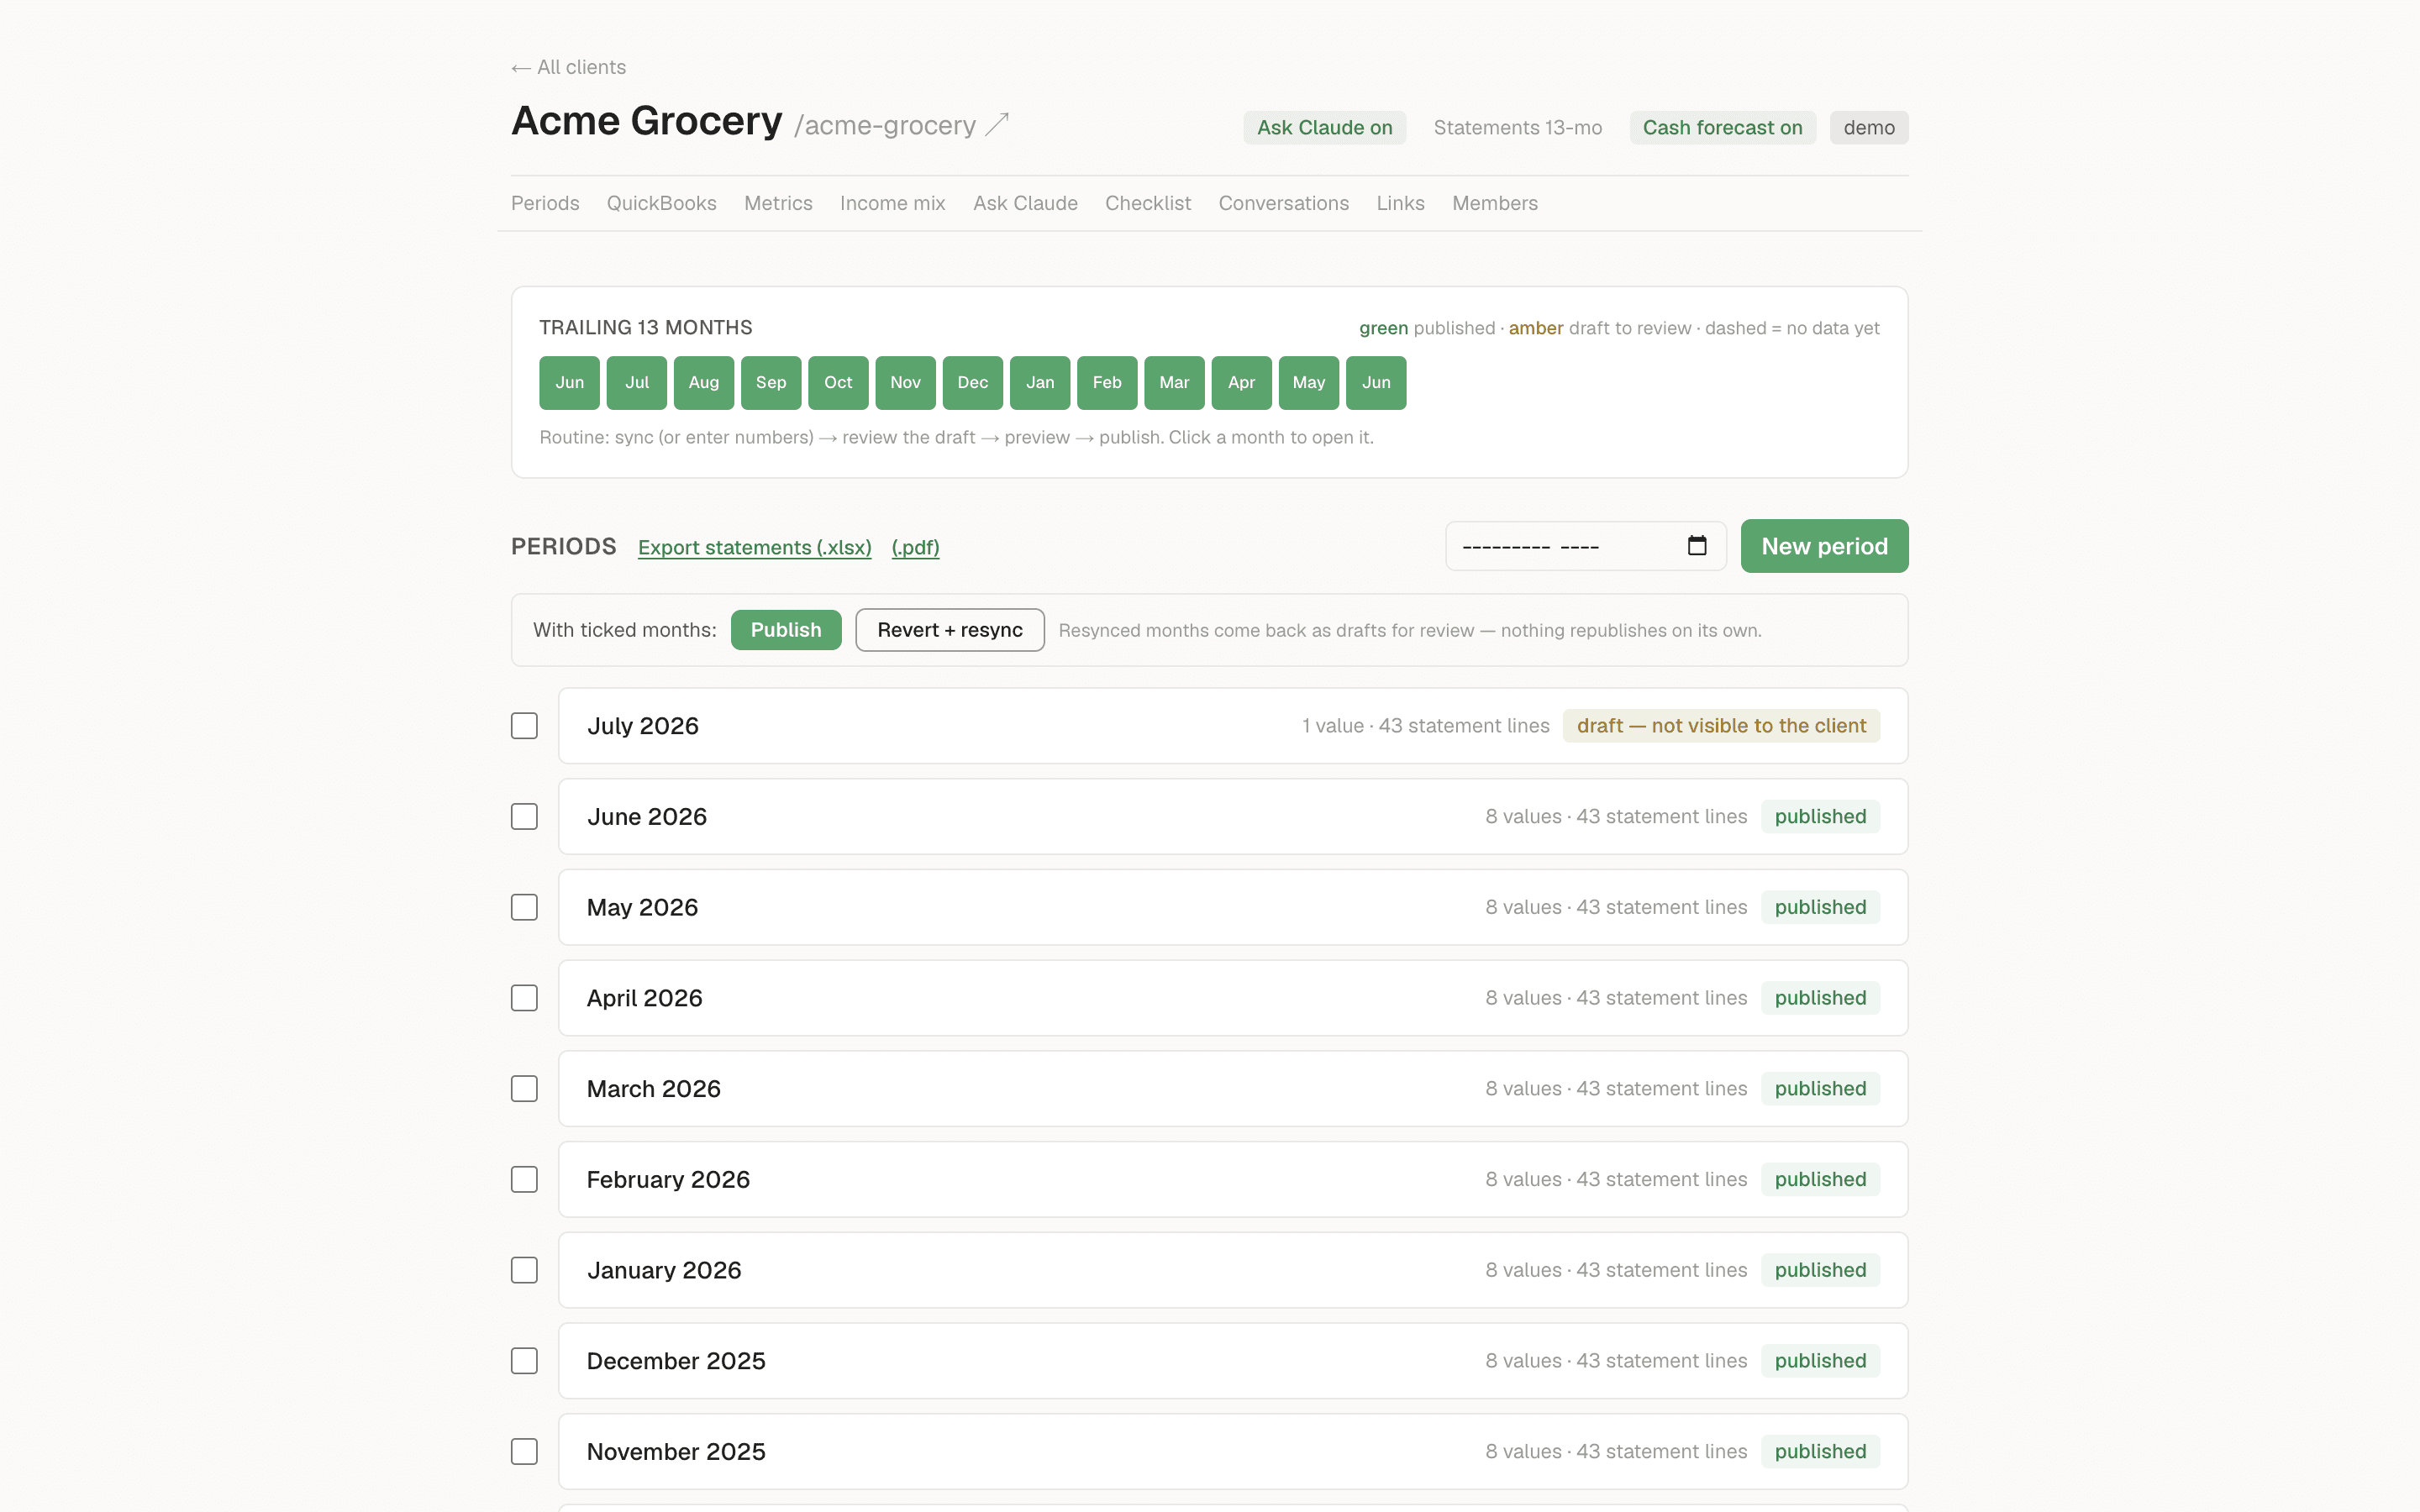Viewport: 2420px width, 1512px height.
Task: Open the January 2026 period row
Action: pyautogui.click(x=1233, y=1270)
